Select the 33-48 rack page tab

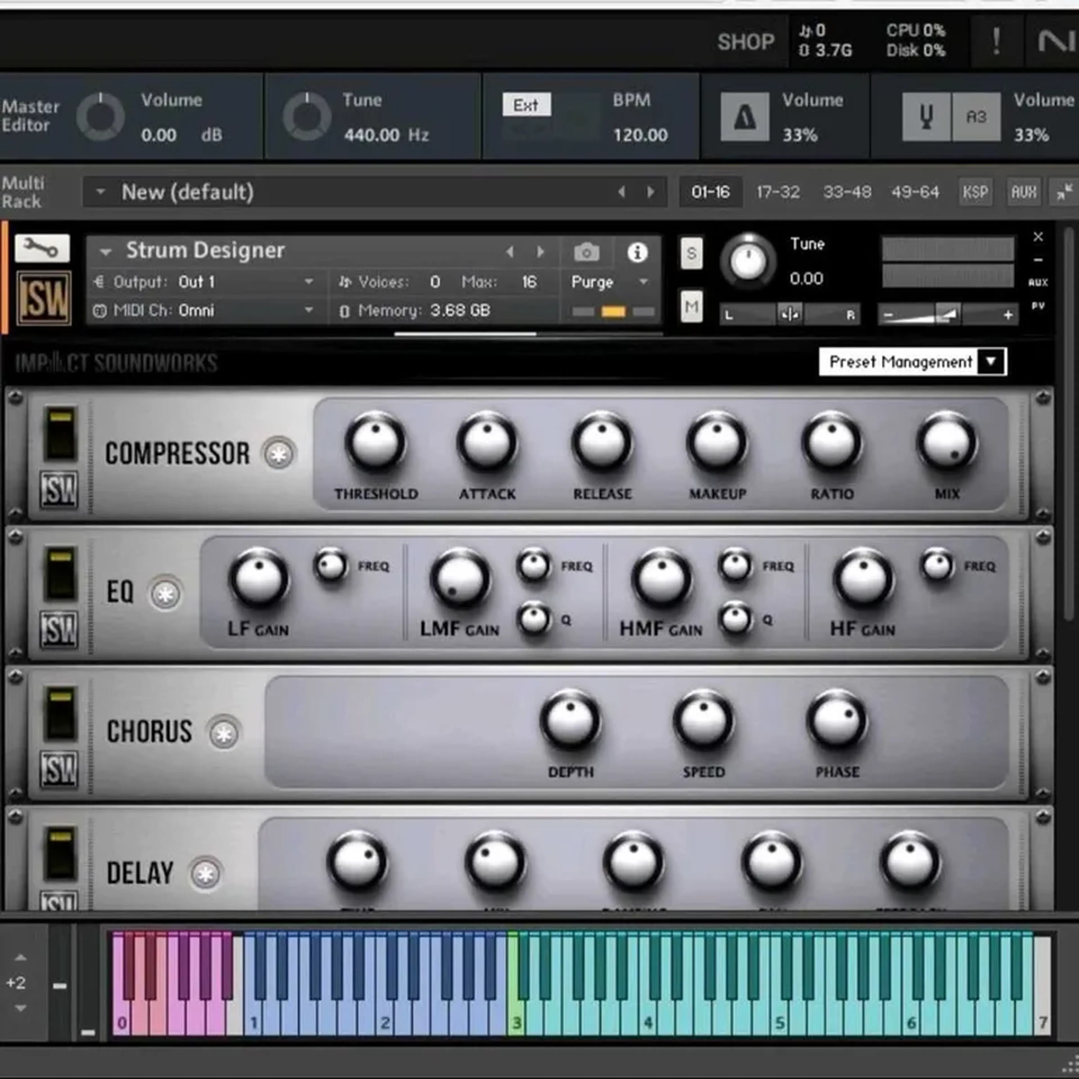847,192
